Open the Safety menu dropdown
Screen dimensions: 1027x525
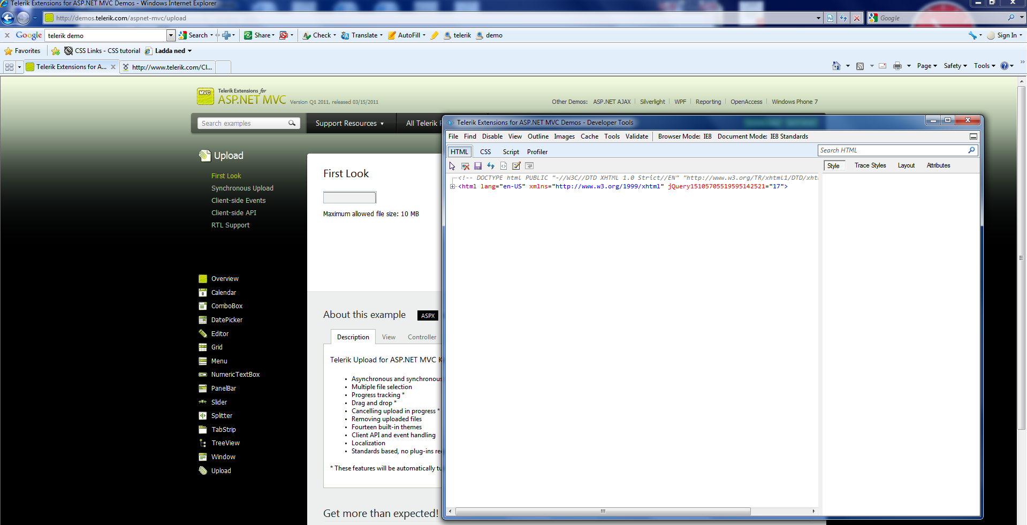(955, 66)
